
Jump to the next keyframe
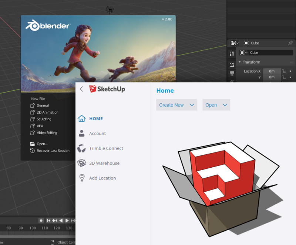[73, 221]
